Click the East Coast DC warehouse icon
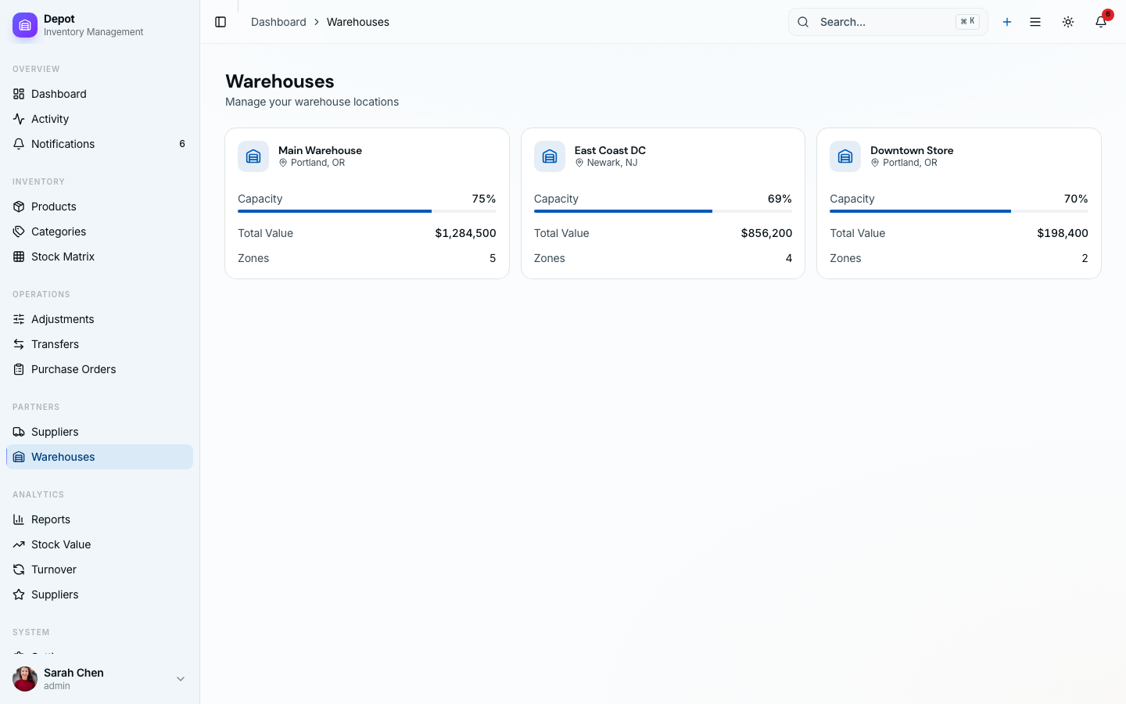The height and width of the screenshot is (704, 1126). [x=550, y=156]
